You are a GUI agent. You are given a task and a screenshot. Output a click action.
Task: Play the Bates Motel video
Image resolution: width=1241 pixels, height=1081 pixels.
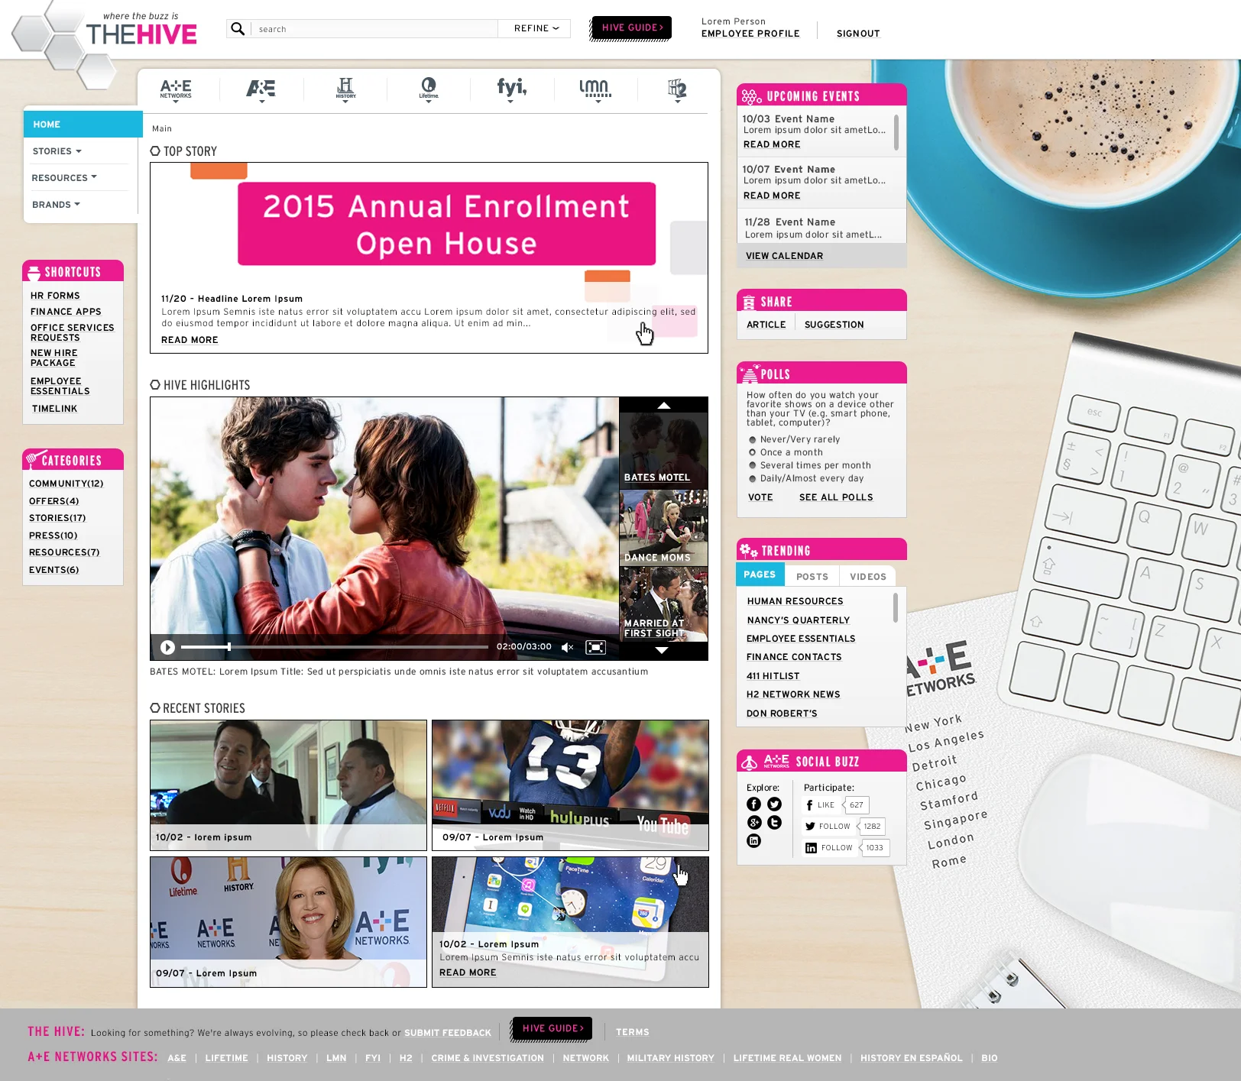coord(167,648)
